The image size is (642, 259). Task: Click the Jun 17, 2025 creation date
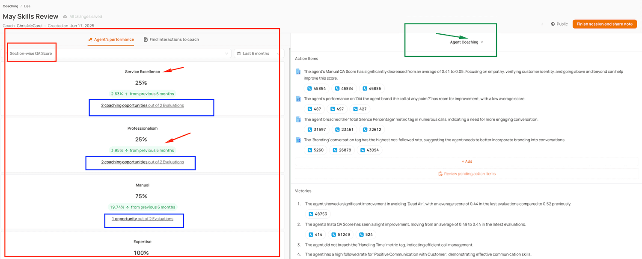pos(82,26)
